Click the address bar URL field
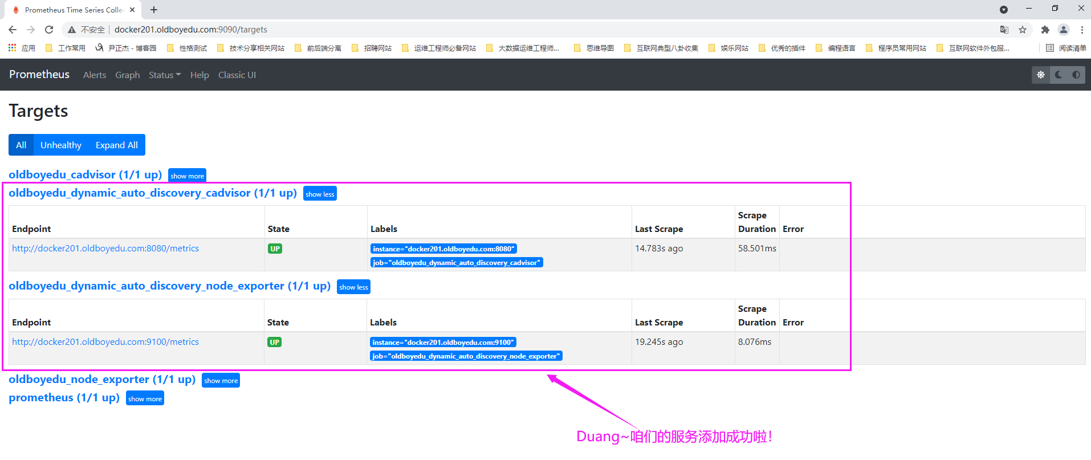This screenshot has width=1091, height=460. tap(191, 30)
